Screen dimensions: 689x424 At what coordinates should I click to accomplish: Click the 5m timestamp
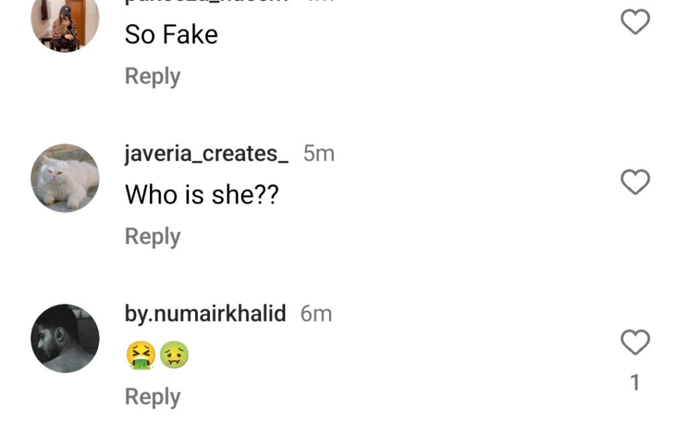pyautogui.click(x=319, y=153)
